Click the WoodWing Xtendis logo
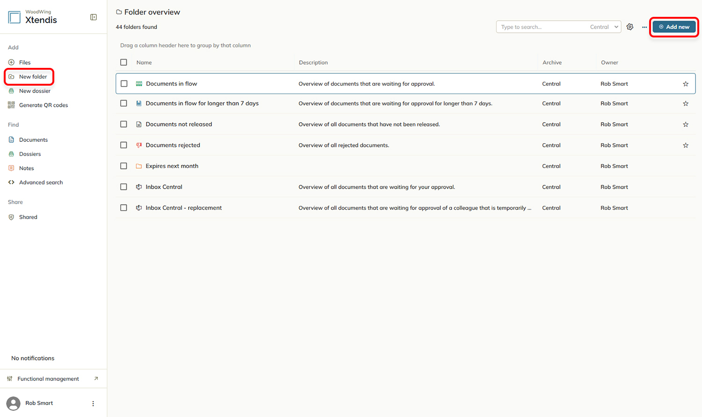The height and width of the screenshot is (417, 702). coord(33,17)
